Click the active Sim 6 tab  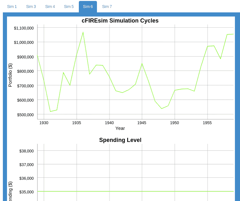(88, 7)
